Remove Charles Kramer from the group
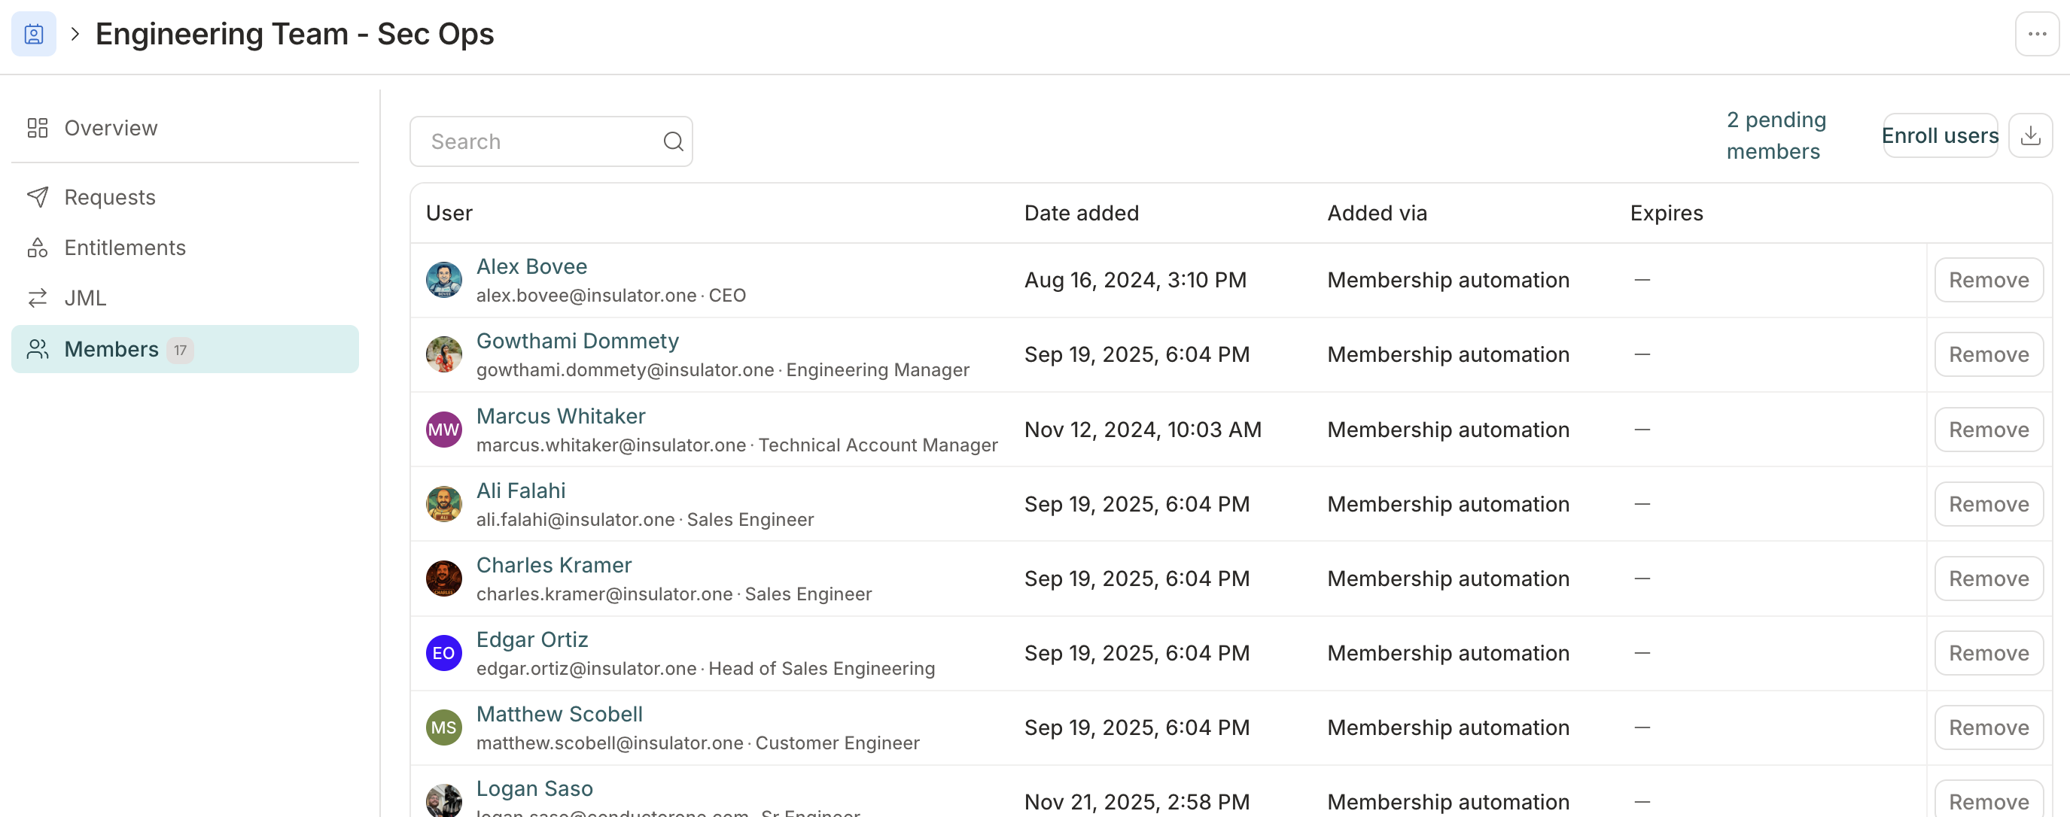2070x817 pixels. pyautogui.click(x=1989, y=579)
